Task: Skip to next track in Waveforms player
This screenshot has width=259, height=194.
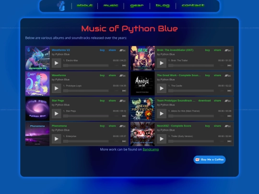Action: pyautogui.click(x=124, y=91)
